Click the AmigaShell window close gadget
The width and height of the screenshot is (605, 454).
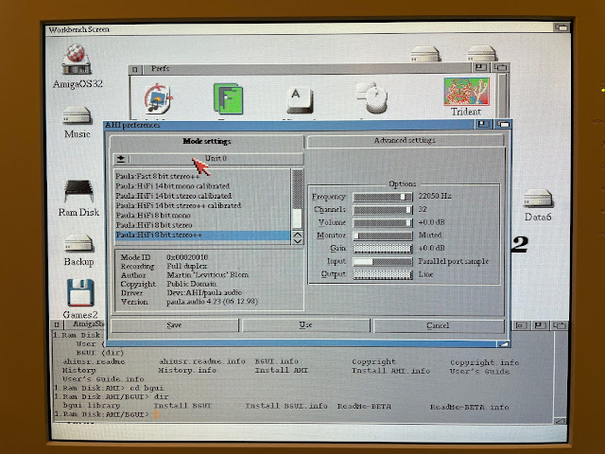coord(57,324)
